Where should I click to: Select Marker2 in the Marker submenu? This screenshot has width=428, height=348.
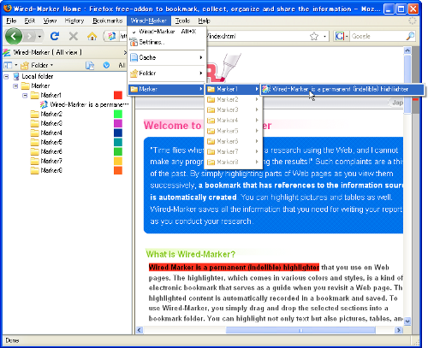(x=234, y=99)
